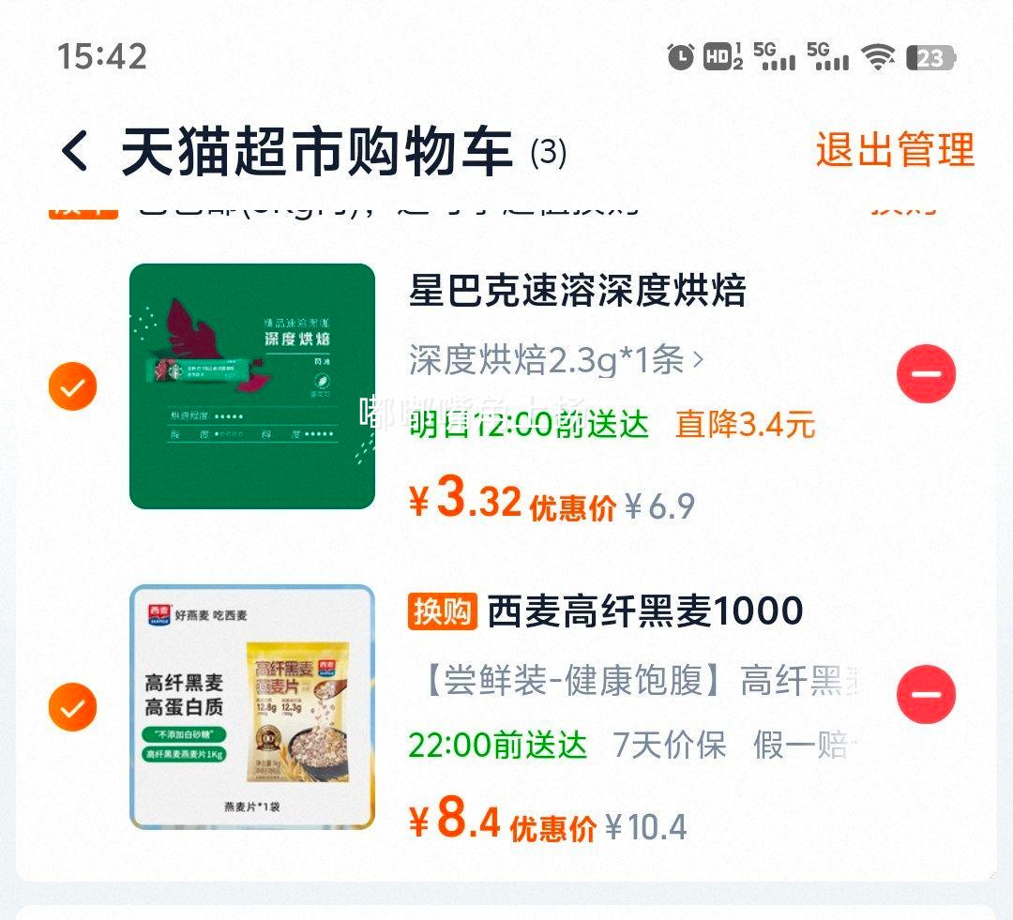Remove 西麦 oatmeal with red minus icon
Image resolution: width=1013 pixels, height=920 pixels.
pyautogui.click(x=926, y=694)
